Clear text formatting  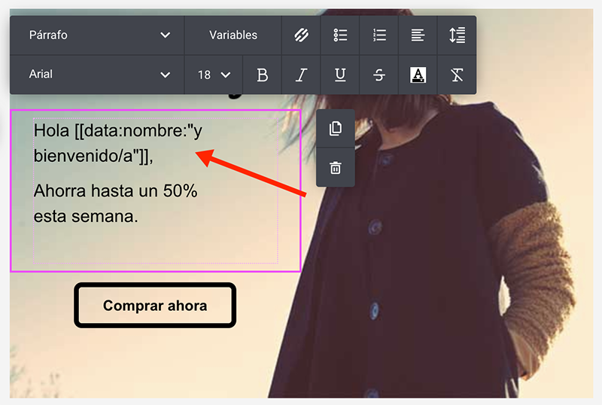click(x=457, y=75)
